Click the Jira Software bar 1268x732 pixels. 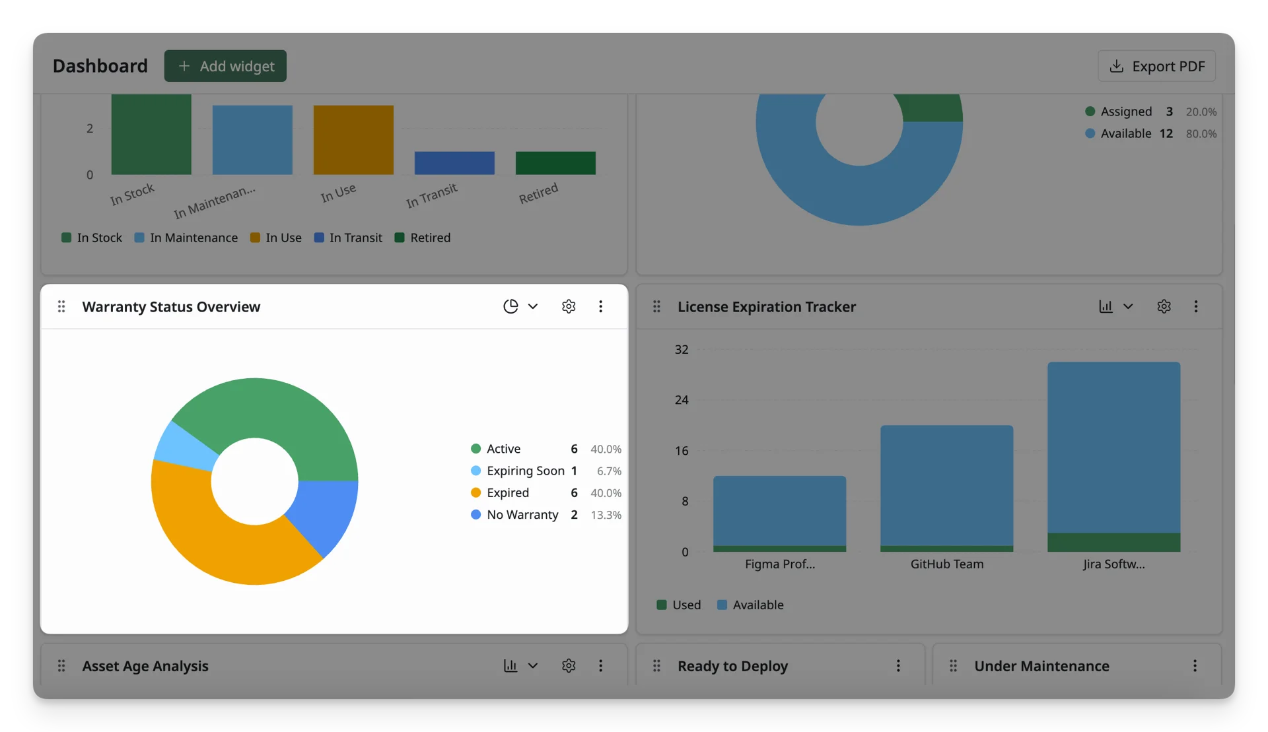tap(1113, 456)
